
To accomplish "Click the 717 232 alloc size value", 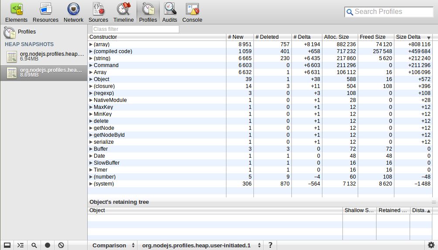I will coord(346,51).
